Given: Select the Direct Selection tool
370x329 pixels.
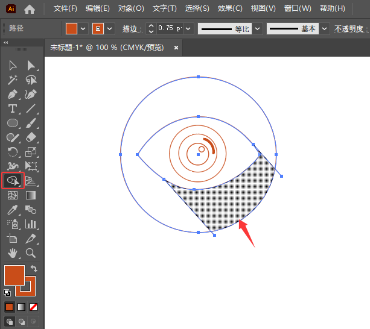Looking at the screenshot, I should tap(31, 66).
